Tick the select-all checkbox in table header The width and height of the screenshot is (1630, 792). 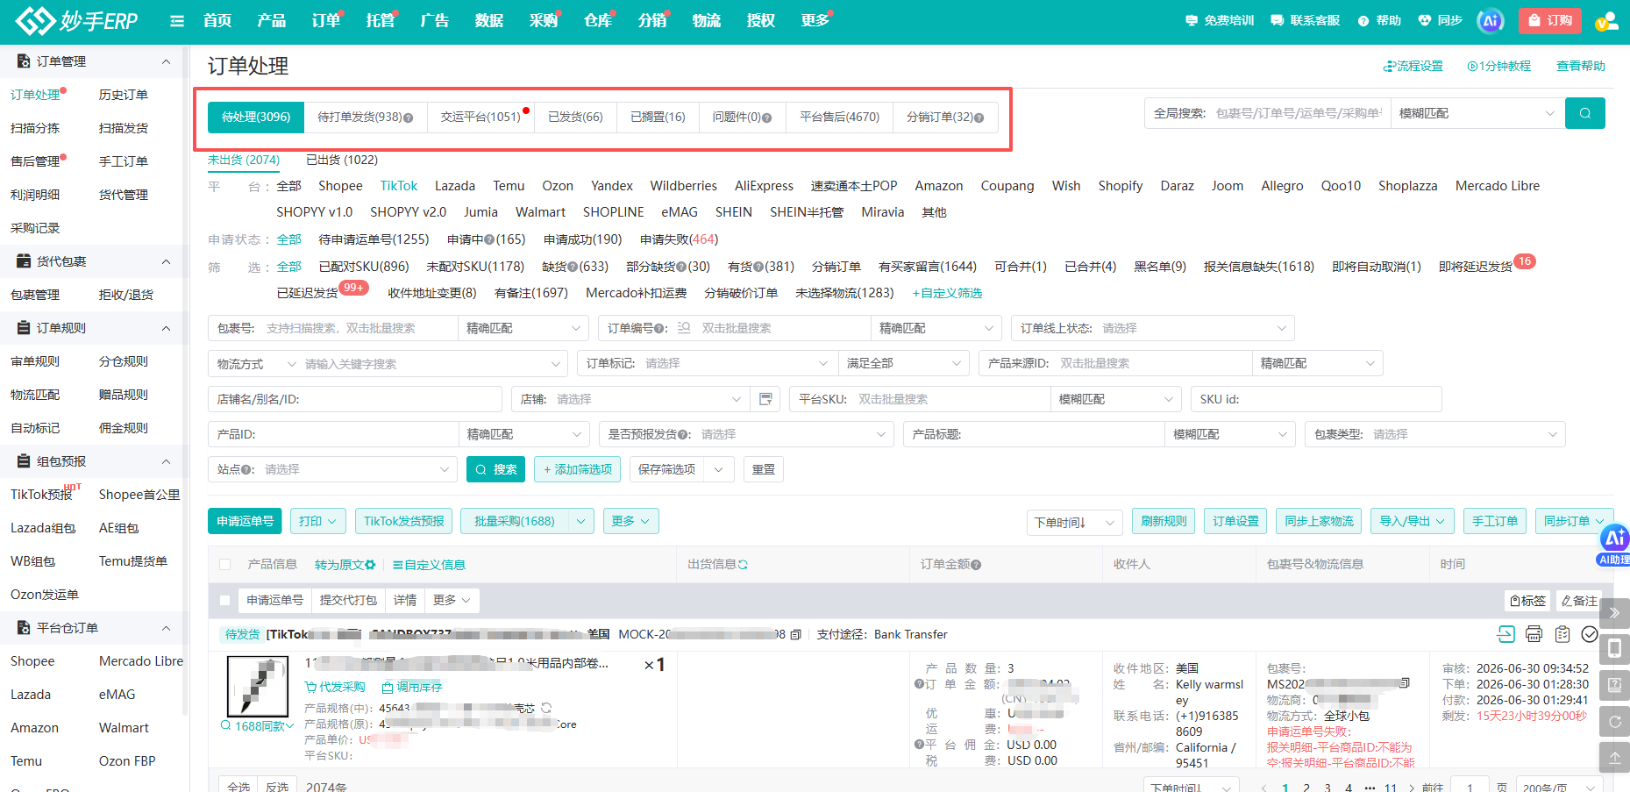(x=225, y=565)
